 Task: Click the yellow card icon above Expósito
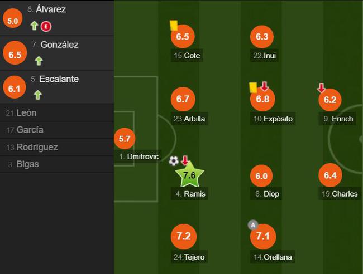point(253,88)
